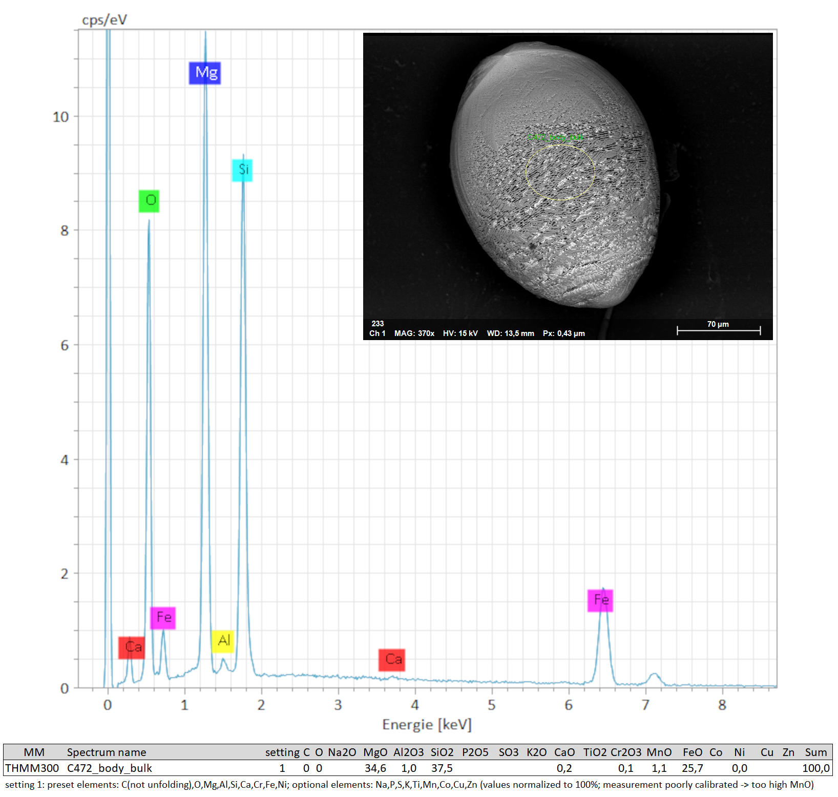Click the magenta Fe label near 6.4 keV
838x797 pixels.
coord(600,600)
